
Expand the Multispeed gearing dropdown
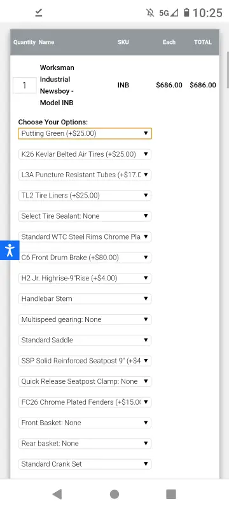tap(85, 319)
